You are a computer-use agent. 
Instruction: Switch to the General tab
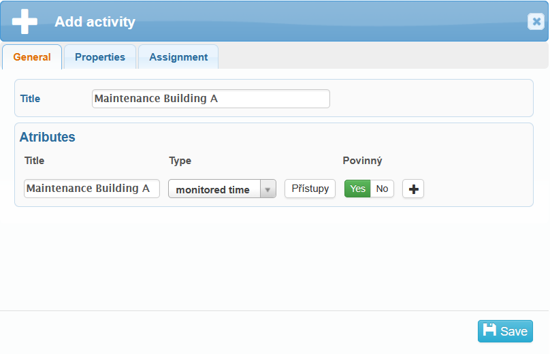(32, 57)
